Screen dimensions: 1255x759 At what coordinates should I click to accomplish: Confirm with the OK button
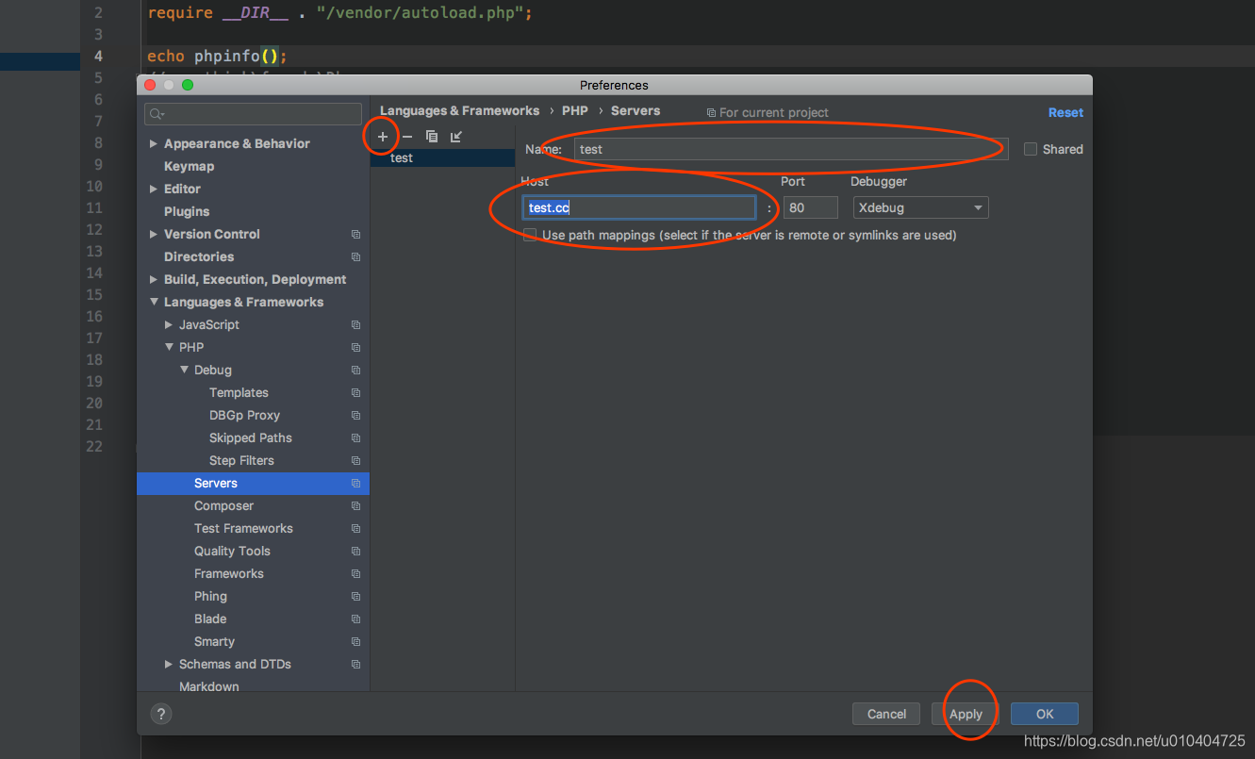1045,714
